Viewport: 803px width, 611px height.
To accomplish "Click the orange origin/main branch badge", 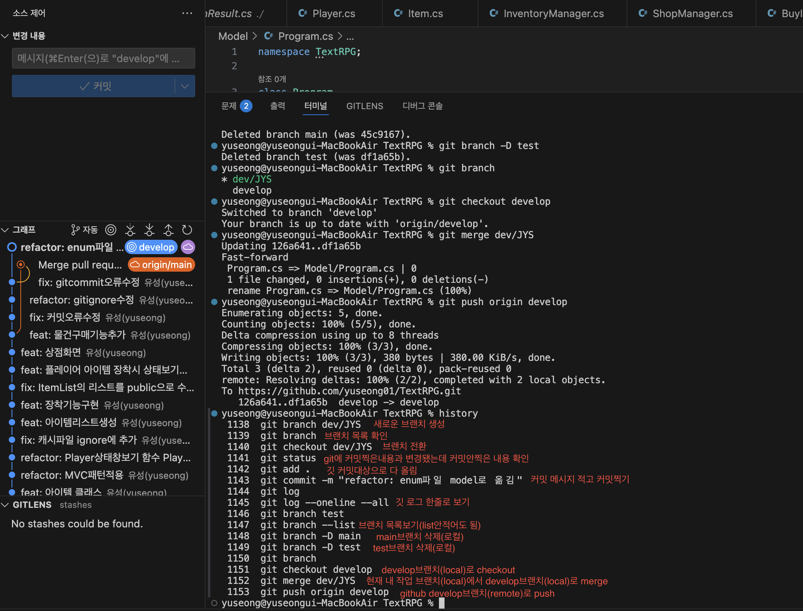I will click(161, 265).
